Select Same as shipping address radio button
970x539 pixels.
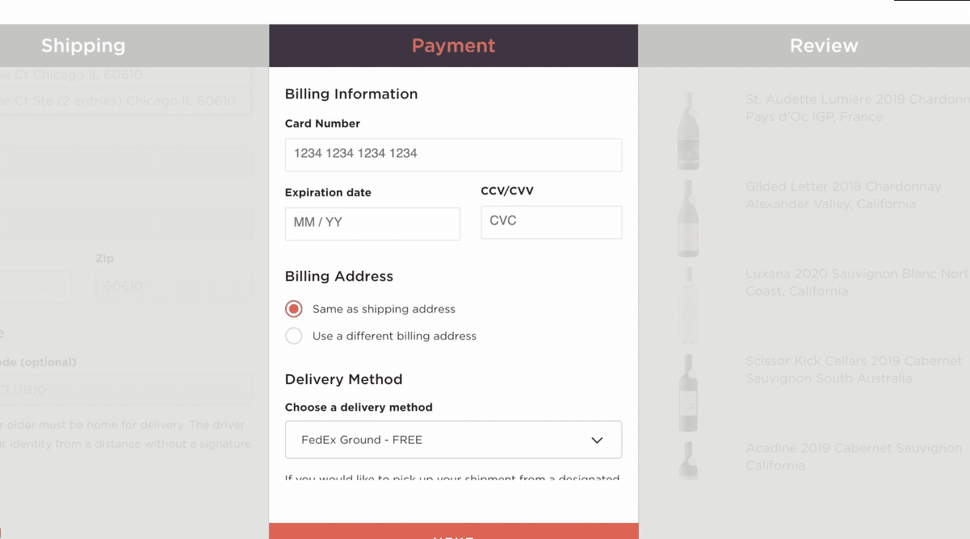(294, 309)
